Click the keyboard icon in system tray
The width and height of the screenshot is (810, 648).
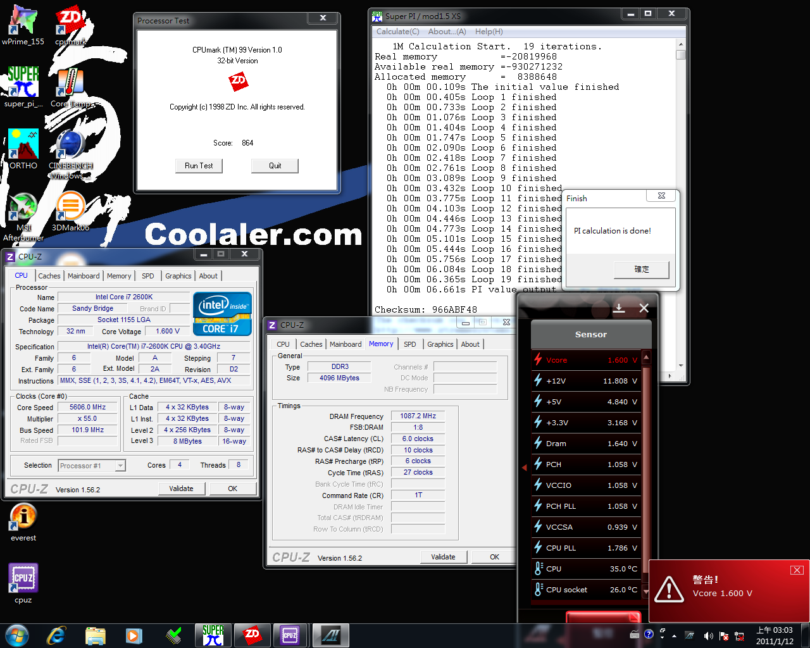pyautogui.click(x=635, y=635)
